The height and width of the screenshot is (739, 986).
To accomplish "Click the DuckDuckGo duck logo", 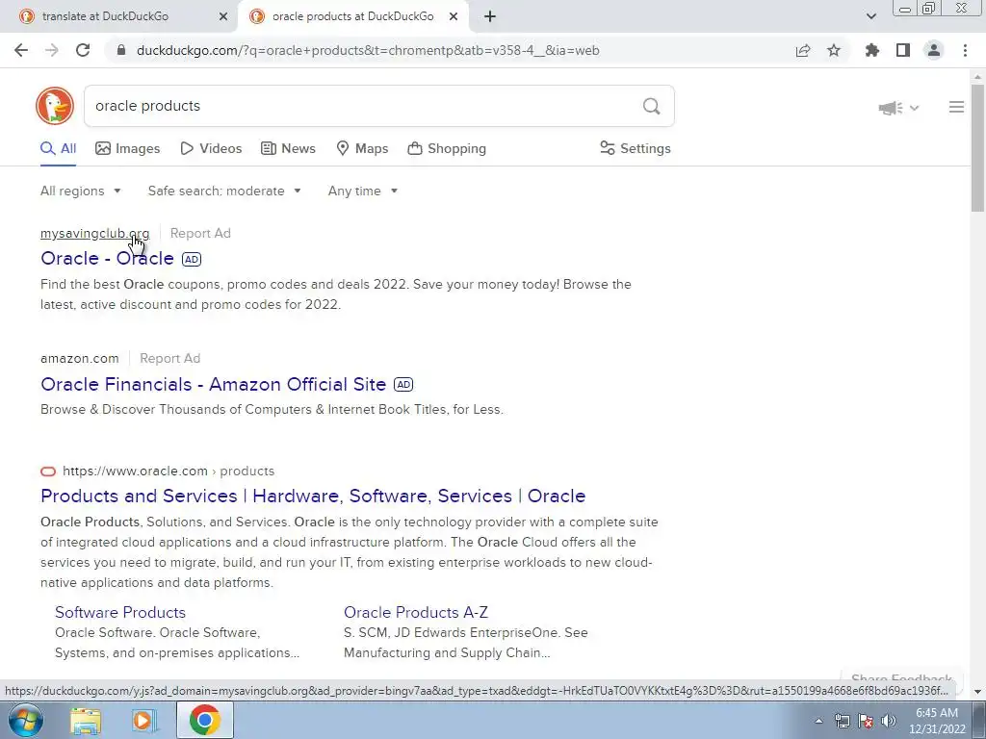I will 55,106.
